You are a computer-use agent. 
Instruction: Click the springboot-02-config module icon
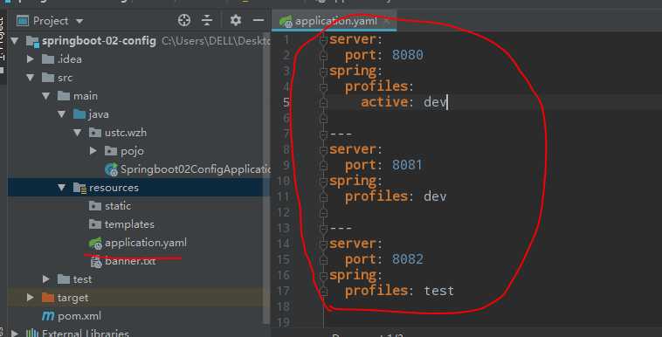click(32, 41)
